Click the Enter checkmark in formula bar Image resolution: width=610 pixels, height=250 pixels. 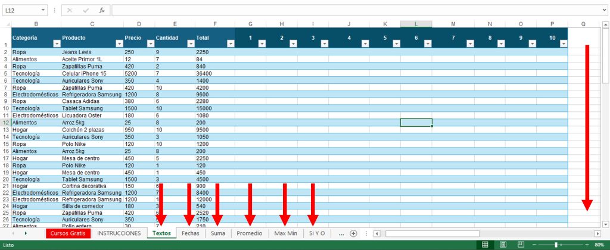(x=86, y=10)
